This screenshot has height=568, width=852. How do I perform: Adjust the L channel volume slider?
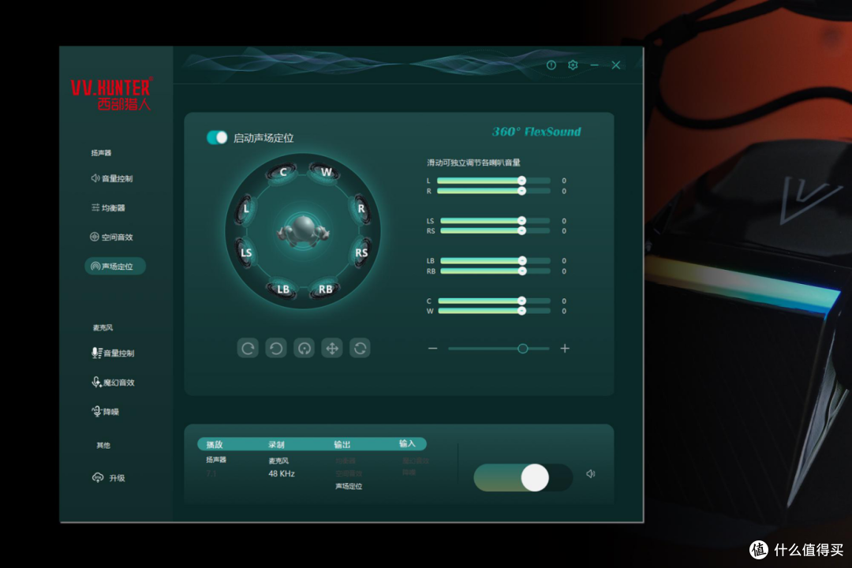point(493,181)
